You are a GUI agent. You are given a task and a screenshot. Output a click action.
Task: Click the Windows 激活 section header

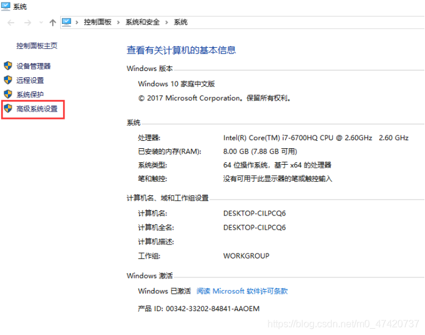pyautogui.click(x=150, y=276)
